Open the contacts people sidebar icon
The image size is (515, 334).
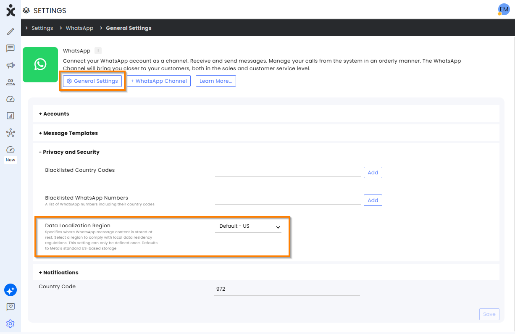pyautogui.click(x=11, y=82)
